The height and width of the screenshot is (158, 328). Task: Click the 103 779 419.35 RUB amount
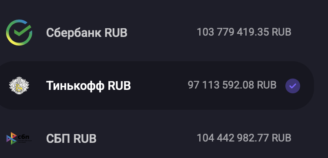(x=244, y=33)
